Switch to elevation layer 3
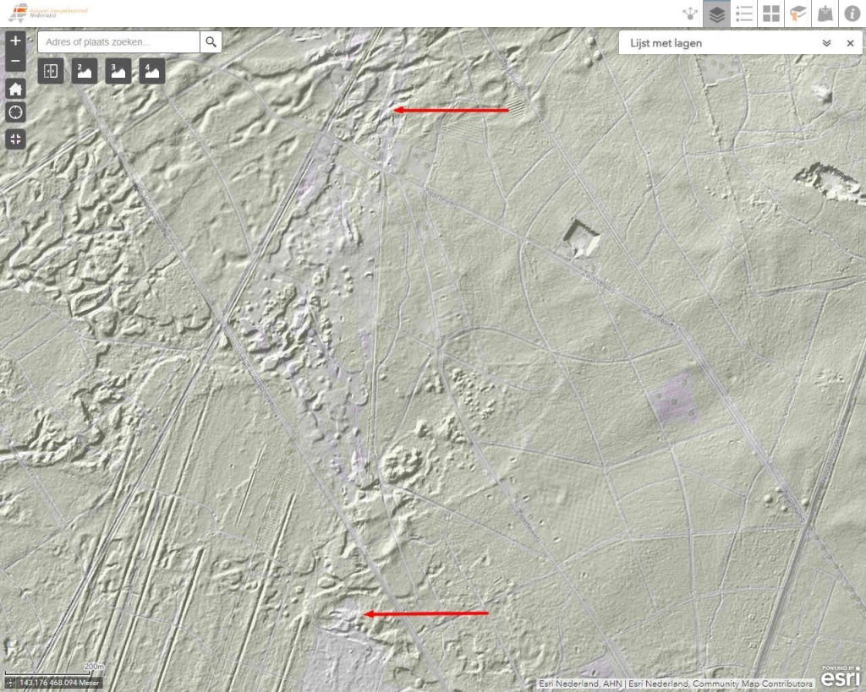The image size is (866, 692). 118,71
